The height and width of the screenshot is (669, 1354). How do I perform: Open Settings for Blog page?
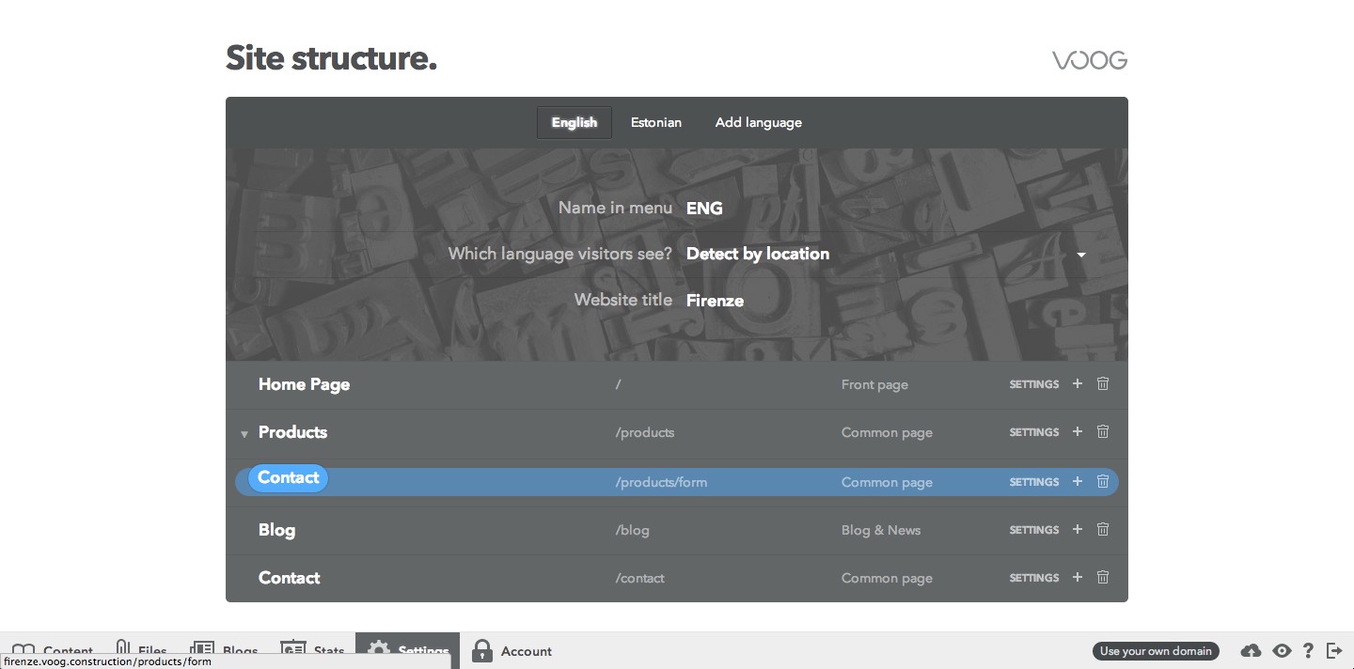[1034, 530]
